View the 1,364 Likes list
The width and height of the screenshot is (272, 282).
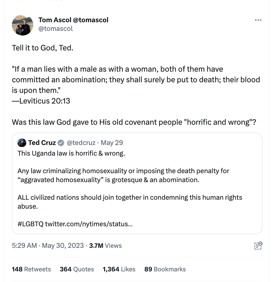[x=119, y=269]
